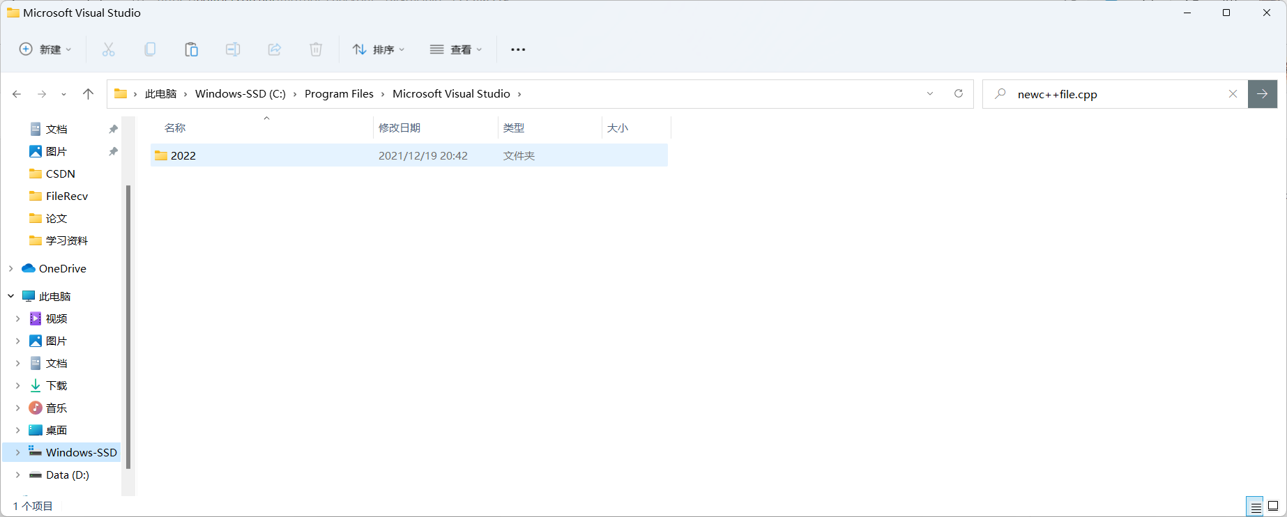Click the New (新建) button
Viewport: 1287px width, 517px height.
tap(45, 49)
